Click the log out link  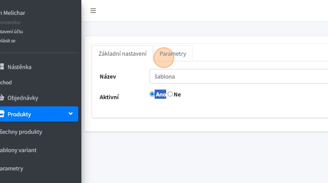click(8, 41)
